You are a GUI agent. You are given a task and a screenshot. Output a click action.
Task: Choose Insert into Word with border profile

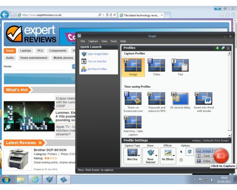coord(204,102)
